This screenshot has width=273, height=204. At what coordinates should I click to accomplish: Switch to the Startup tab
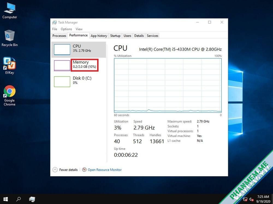(115, 36)
